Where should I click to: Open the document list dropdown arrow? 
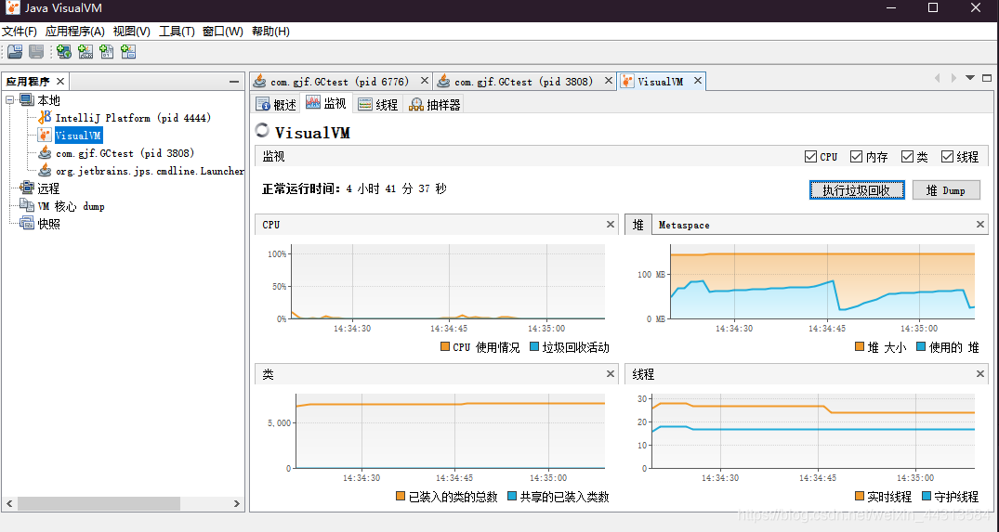click(x=969, y=78)
